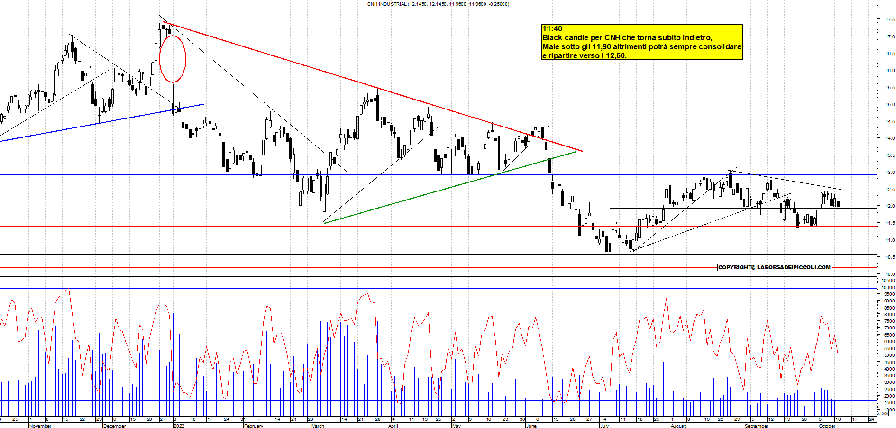Click the '2022' year label on time axis

coord(179,426)
